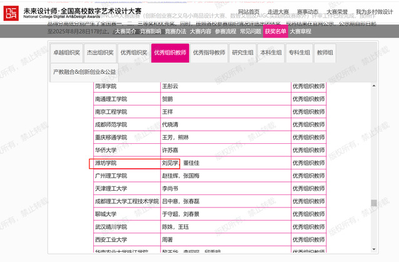Open the 参赛流程 submenu item
The height and width of the screenshot is (262, 399).
point(226,31)
